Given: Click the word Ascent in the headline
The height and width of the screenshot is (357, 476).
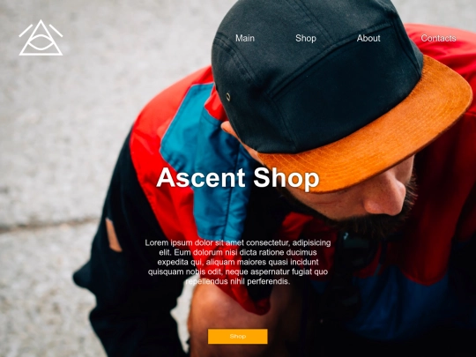Looking at the screenshot, I should click(x=201, y=178).
